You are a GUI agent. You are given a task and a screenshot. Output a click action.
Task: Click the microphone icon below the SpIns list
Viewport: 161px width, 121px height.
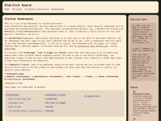[134, 119]
